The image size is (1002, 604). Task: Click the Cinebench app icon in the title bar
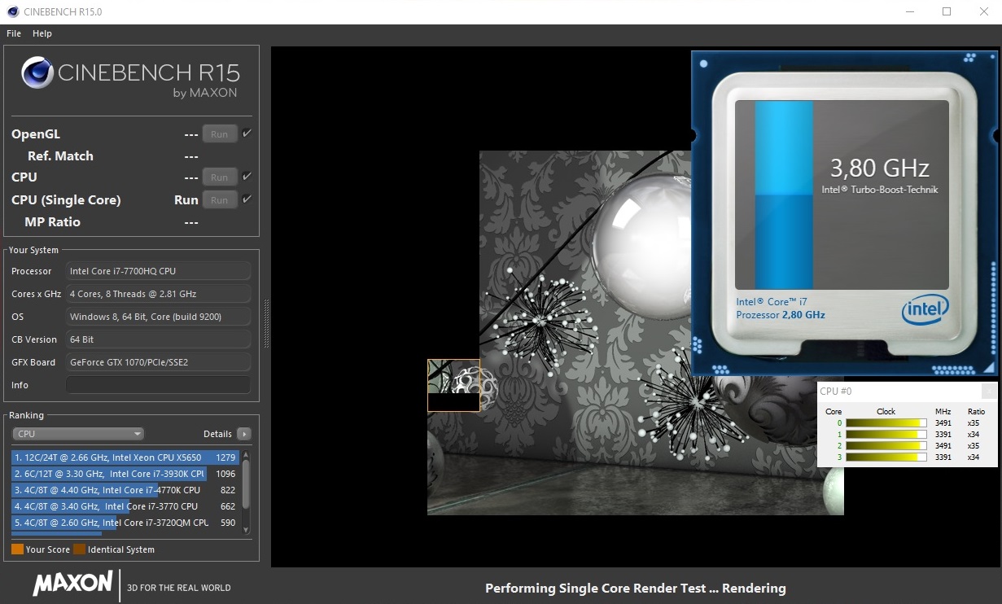point(13,12)
